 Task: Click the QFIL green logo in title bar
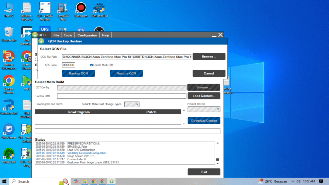point(35,35)
